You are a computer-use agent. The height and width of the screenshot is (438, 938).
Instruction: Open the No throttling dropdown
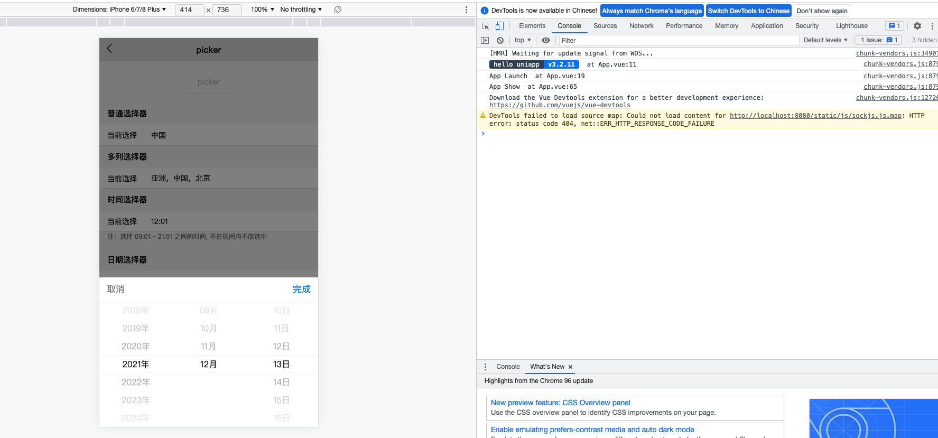(x=301, y=10)
